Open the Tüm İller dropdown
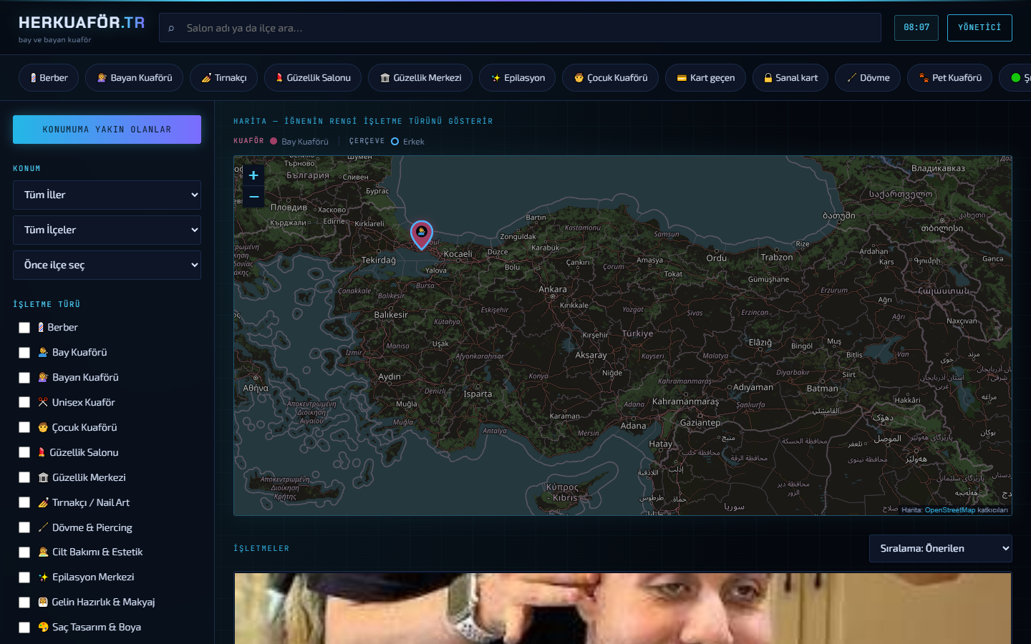This screenshot has width=1031, height=644. tap(107, 195)
